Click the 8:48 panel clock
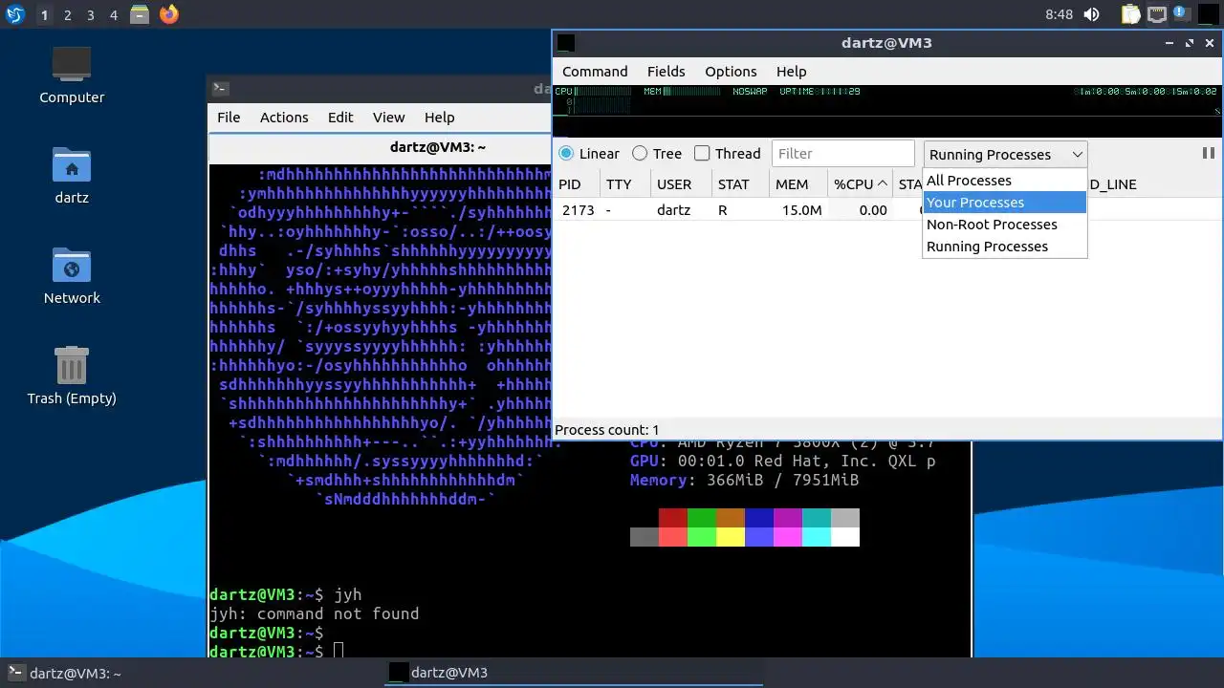Viewport: 1224px width, 688px height. (1059, 14)
